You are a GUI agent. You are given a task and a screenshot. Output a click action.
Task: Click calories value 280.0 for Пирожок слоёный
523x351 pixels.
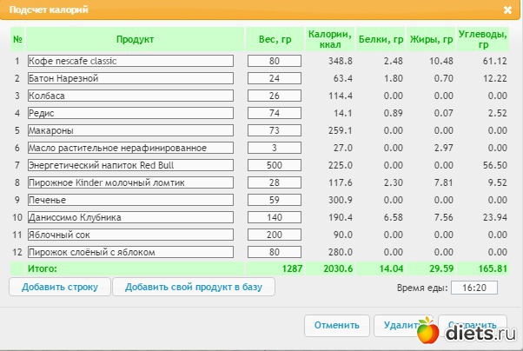(x=341, y=252)
